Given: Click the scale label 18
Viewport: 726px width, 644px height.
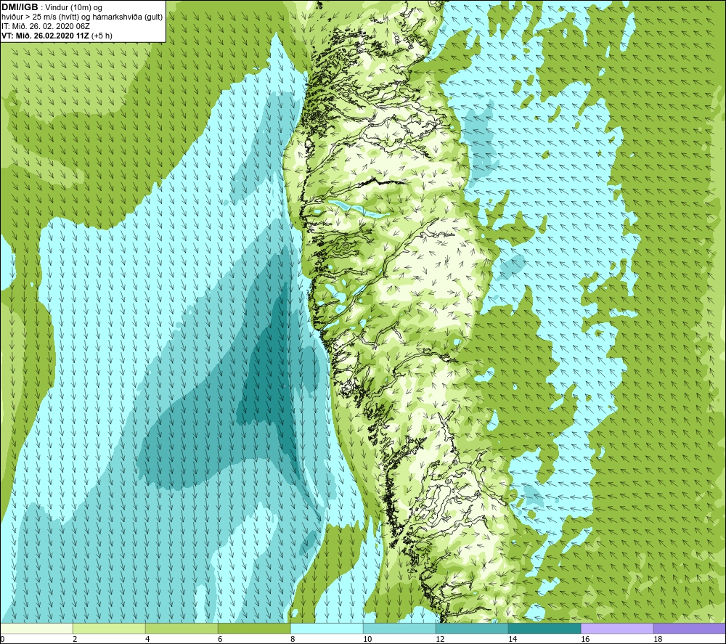Looking at the screenshot, I should 658,640.
